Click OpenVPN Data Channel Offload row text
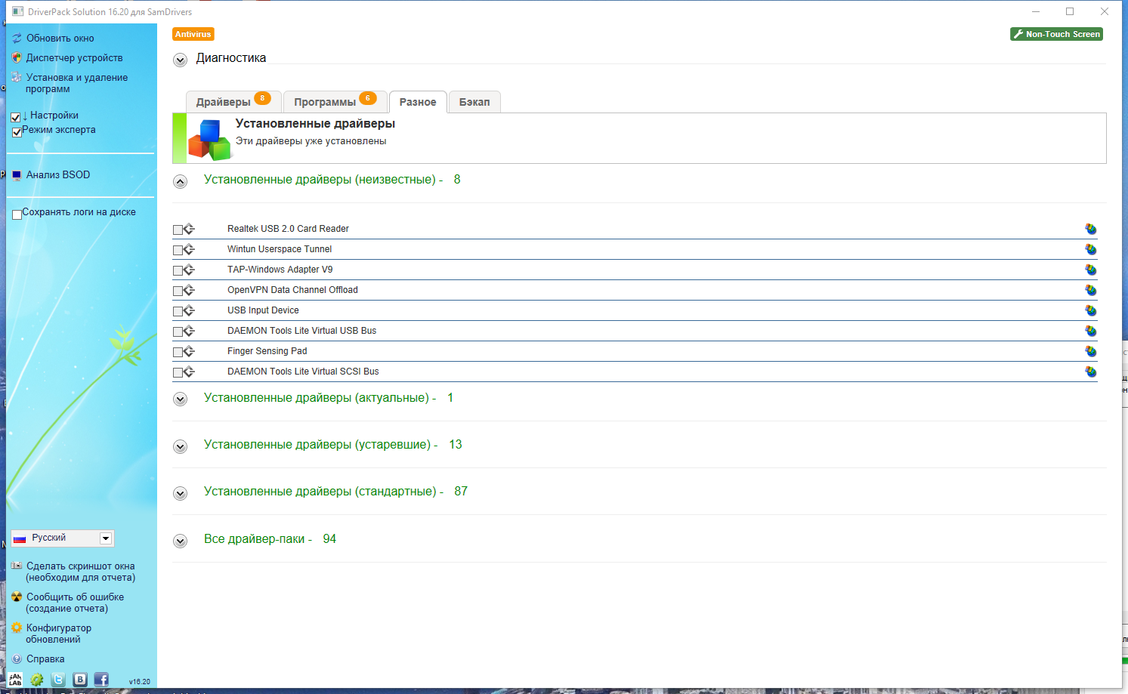This screenshot has width=1128, height=694. coord(292,290)
